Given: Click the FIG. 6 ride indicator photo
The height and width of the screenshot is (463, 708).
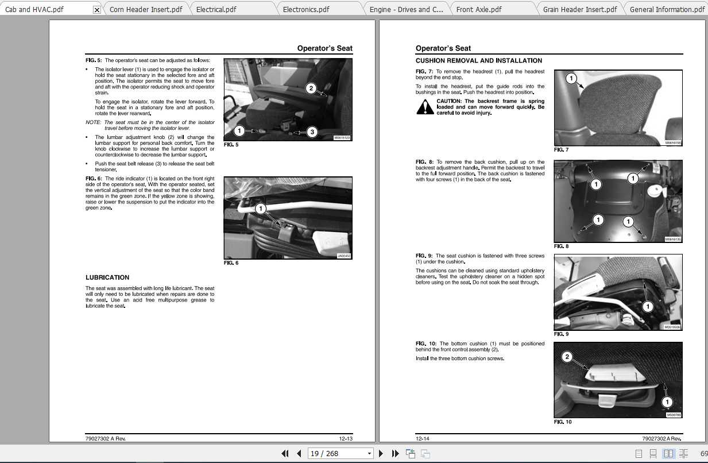Looking at the screenshot, I should pos(288,218).
